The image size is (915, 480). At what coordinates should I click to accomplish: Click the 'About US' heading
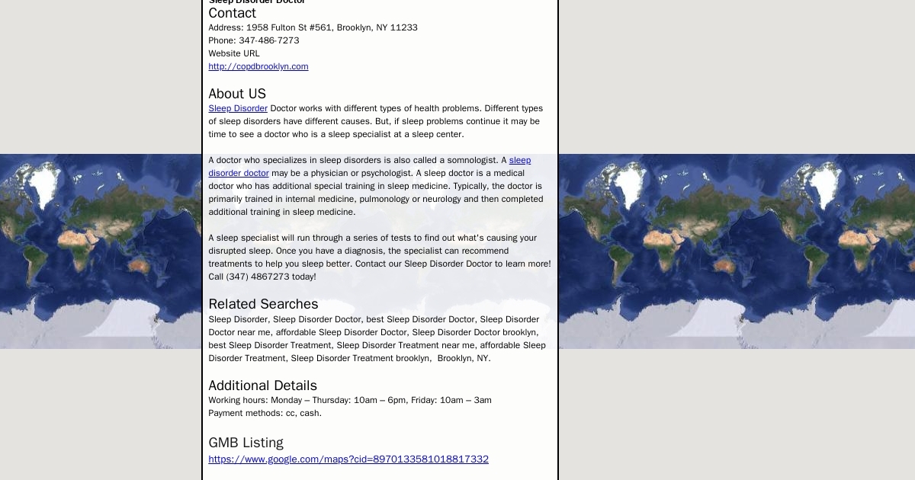point(237,94)
